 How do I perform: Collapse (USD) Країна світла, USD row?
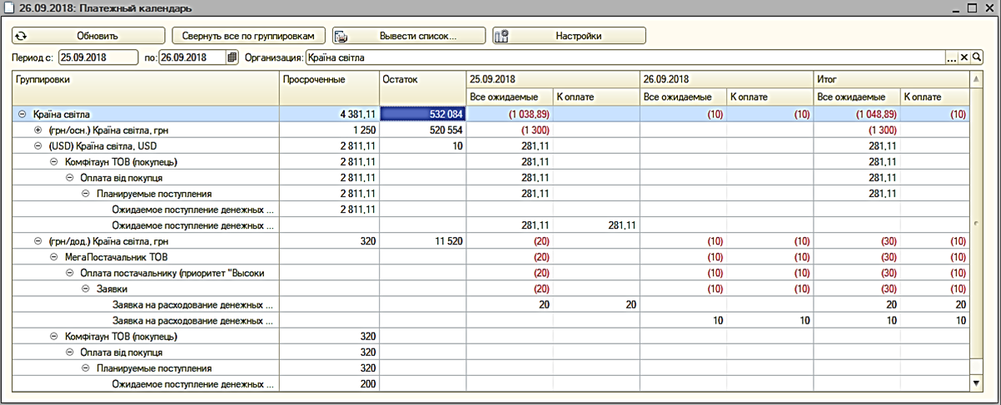[x=37, y=146]
